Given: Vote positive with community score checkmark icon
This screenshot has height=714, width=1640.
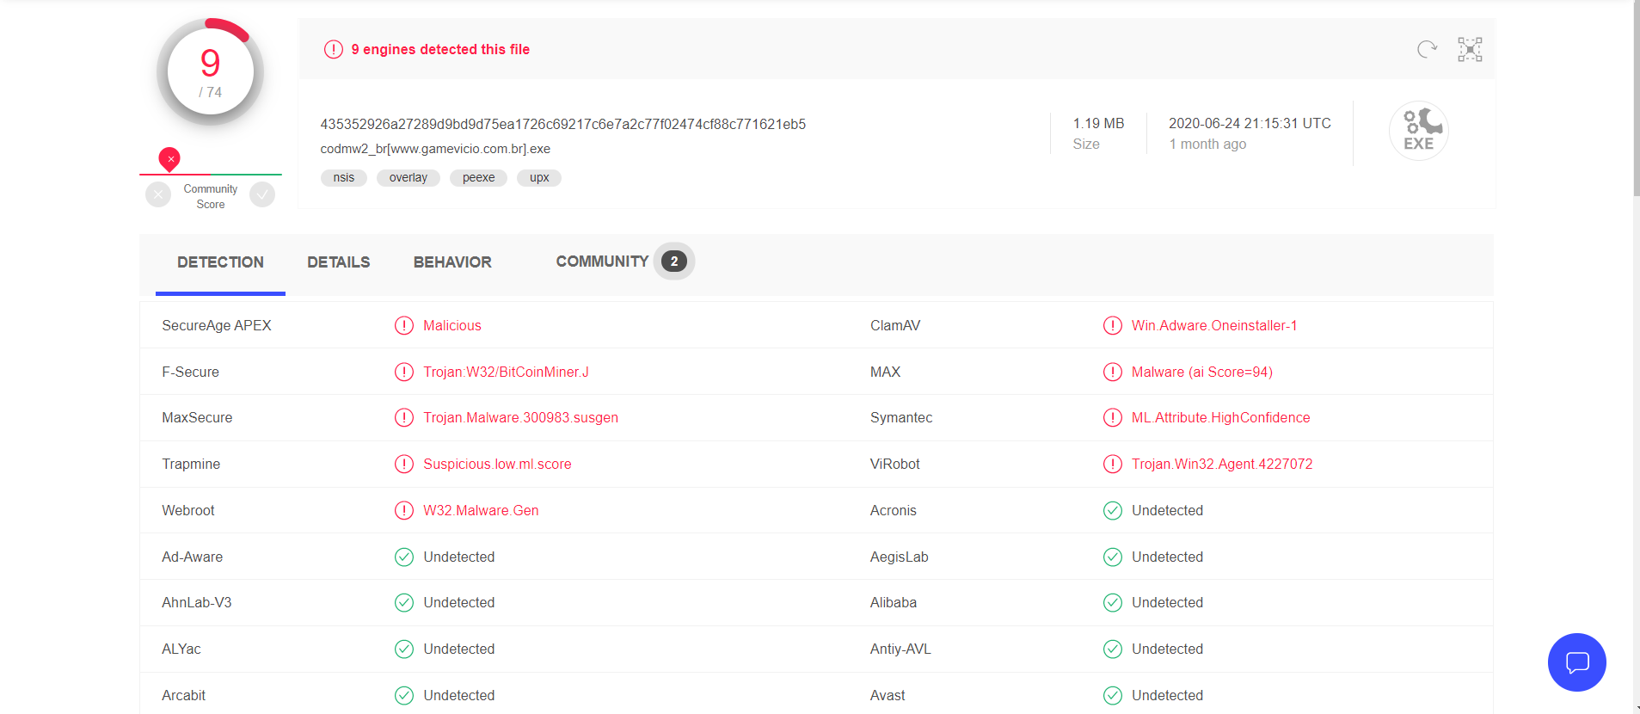Looking at the screenshot, I should [x=262, y=195].
